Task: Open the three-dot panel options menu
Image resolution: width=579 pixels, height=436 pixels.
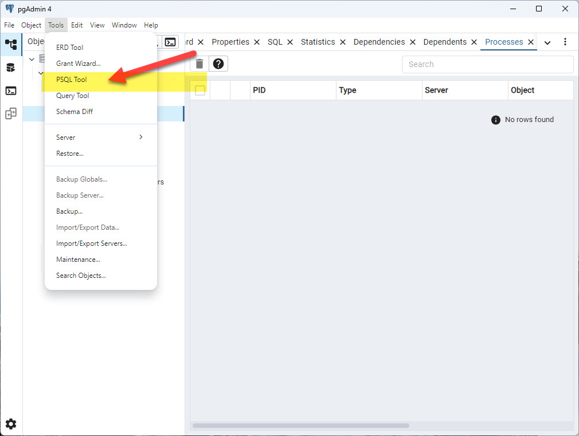Action: pos(565,42)
